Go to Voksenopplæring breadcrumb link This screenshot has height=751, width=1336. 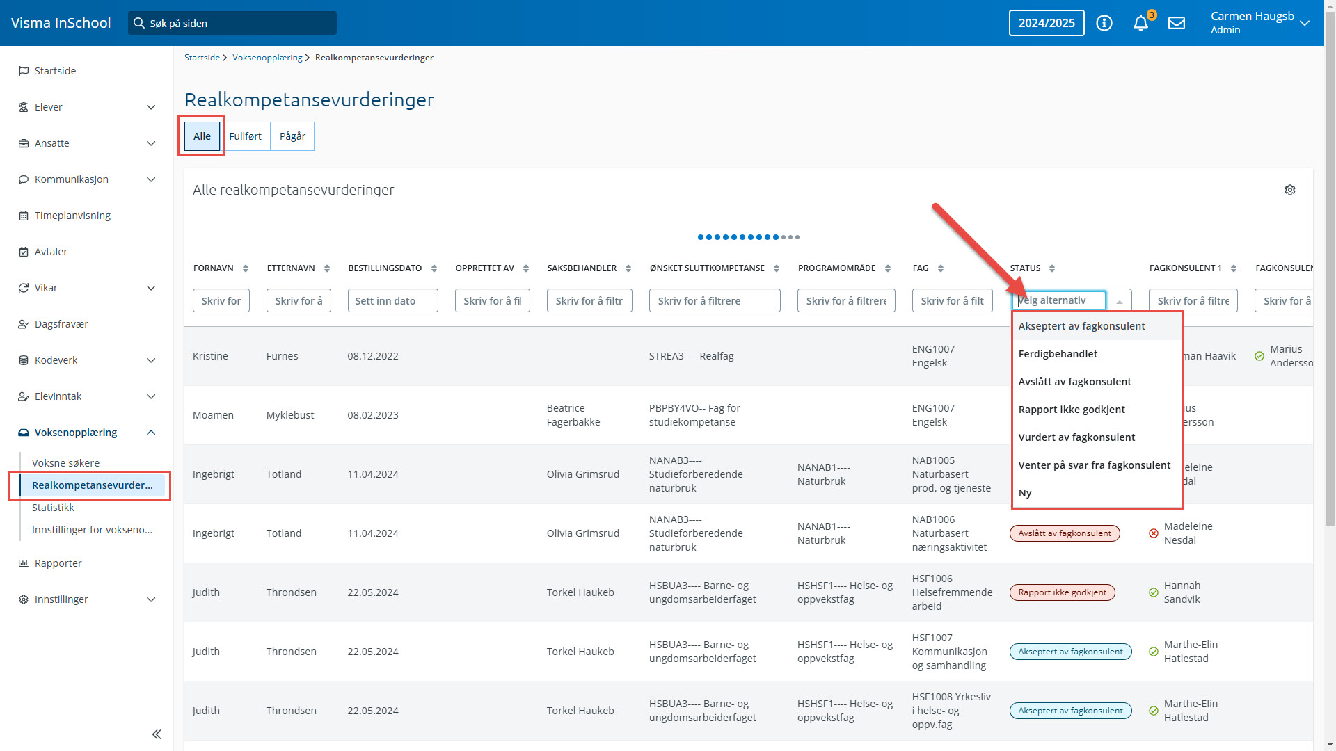point(267,58)
